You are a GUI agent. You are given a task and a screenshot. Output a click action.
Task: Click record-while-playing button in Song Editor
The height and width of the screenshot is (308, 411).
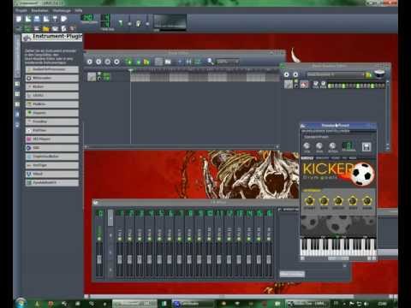(108, 62)
